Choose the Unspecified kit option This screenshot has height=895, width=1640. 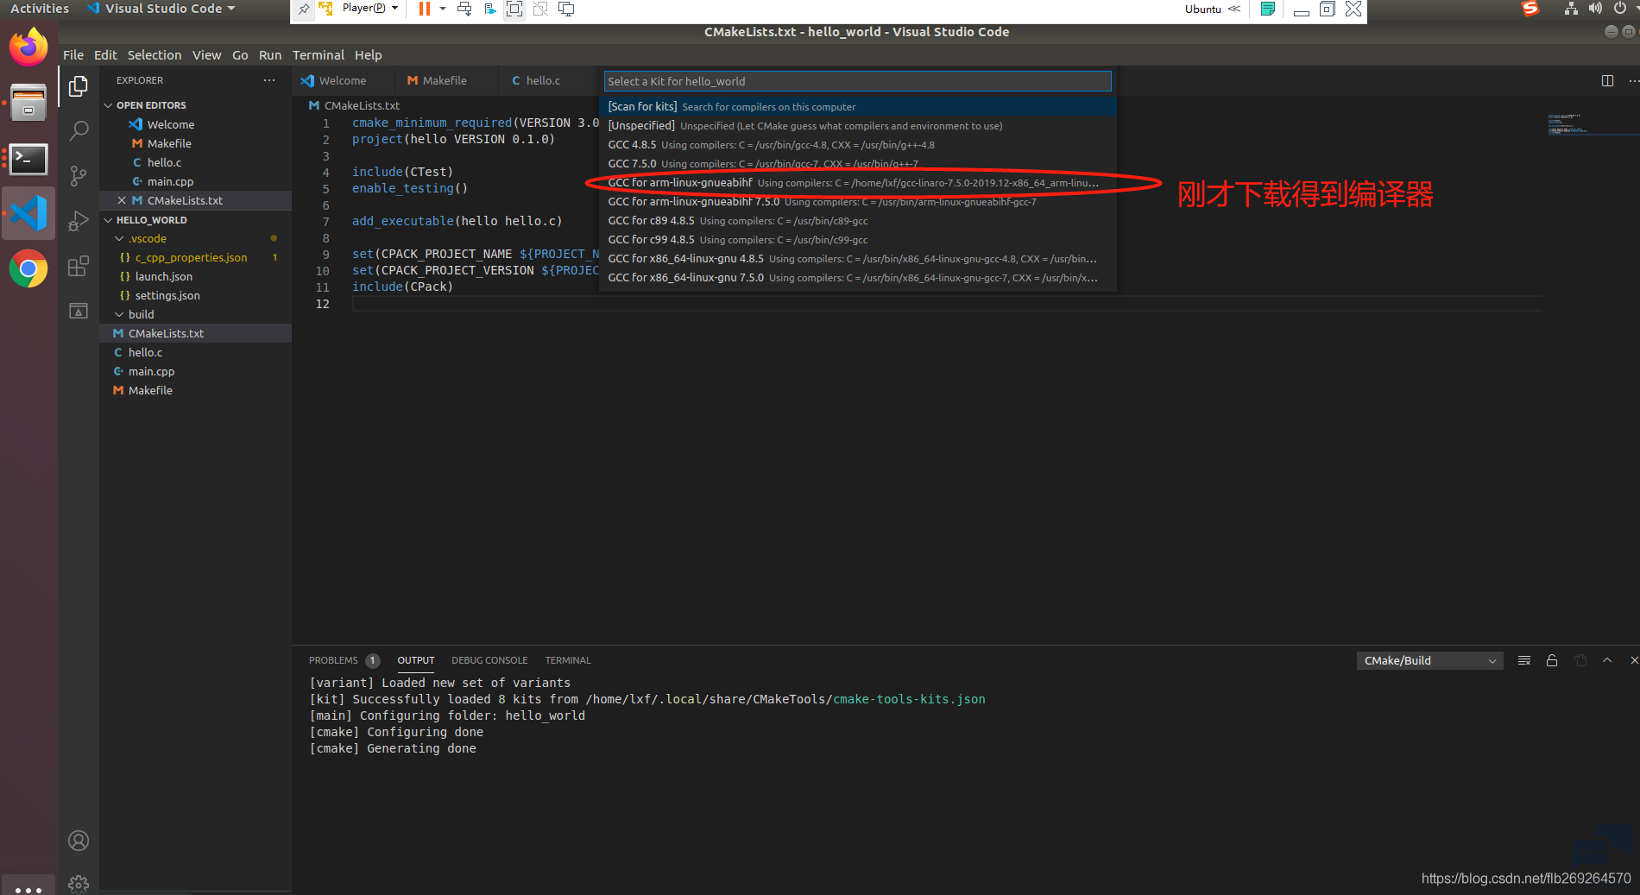tap(858, 126)
